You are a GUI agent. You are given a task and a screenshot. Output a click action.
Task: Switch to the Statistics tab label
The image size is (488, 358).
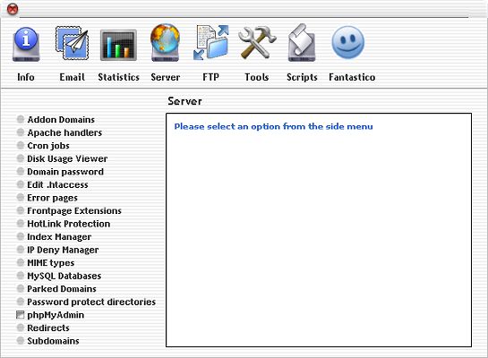point(118,77)
